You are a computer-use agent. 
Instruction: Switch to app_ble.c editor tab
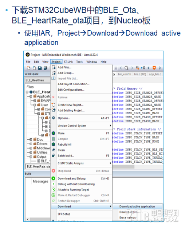click(155, 74)
